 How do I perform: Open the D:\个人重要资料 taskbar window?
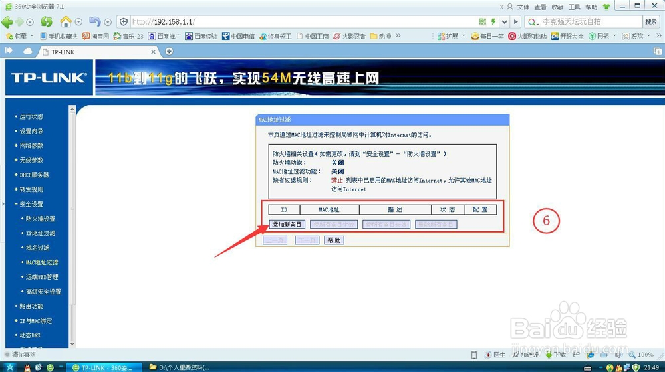(x=180, y=367)
